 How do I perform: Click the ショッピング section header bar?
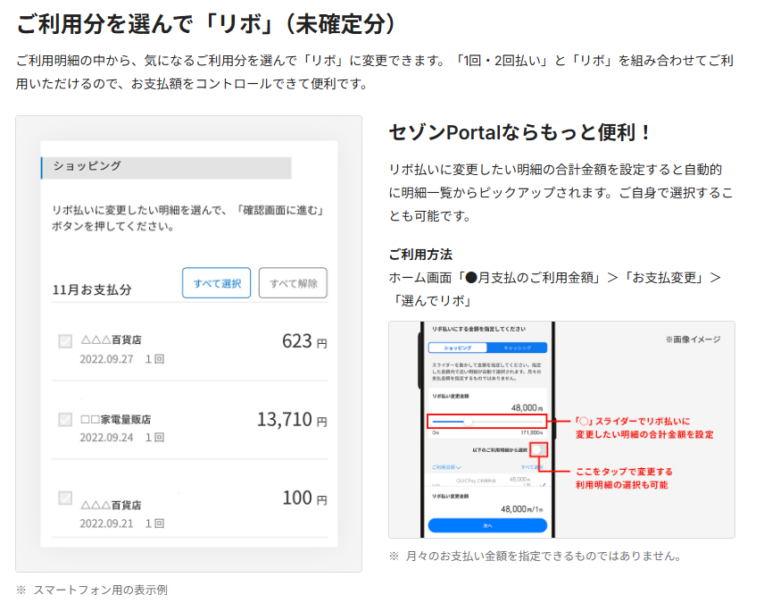[x=166, y=167]
